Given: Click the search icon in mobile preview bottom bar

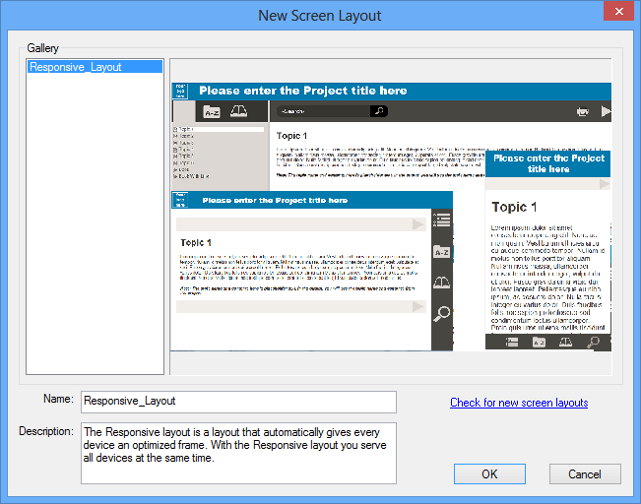Looking at the screenshot, I should pyautogui.click(x=593, y=342).
